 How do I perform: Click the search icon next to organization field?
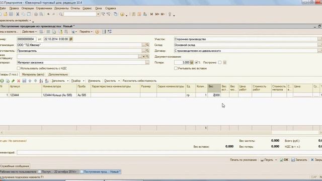[x=147, y=45]
